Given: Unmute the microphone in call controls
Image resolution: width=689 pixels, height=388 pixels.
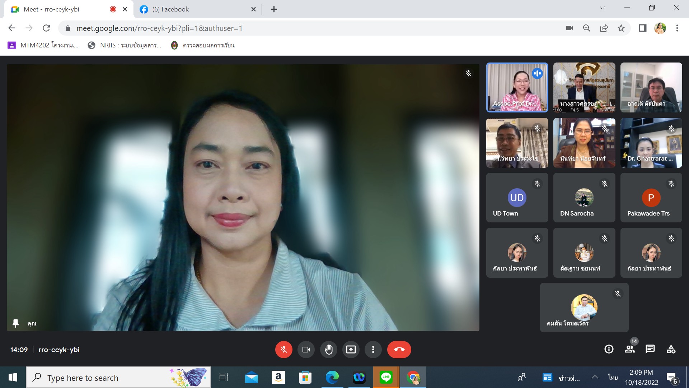Looking at the screenshot, I should click(x=283, y=350).
